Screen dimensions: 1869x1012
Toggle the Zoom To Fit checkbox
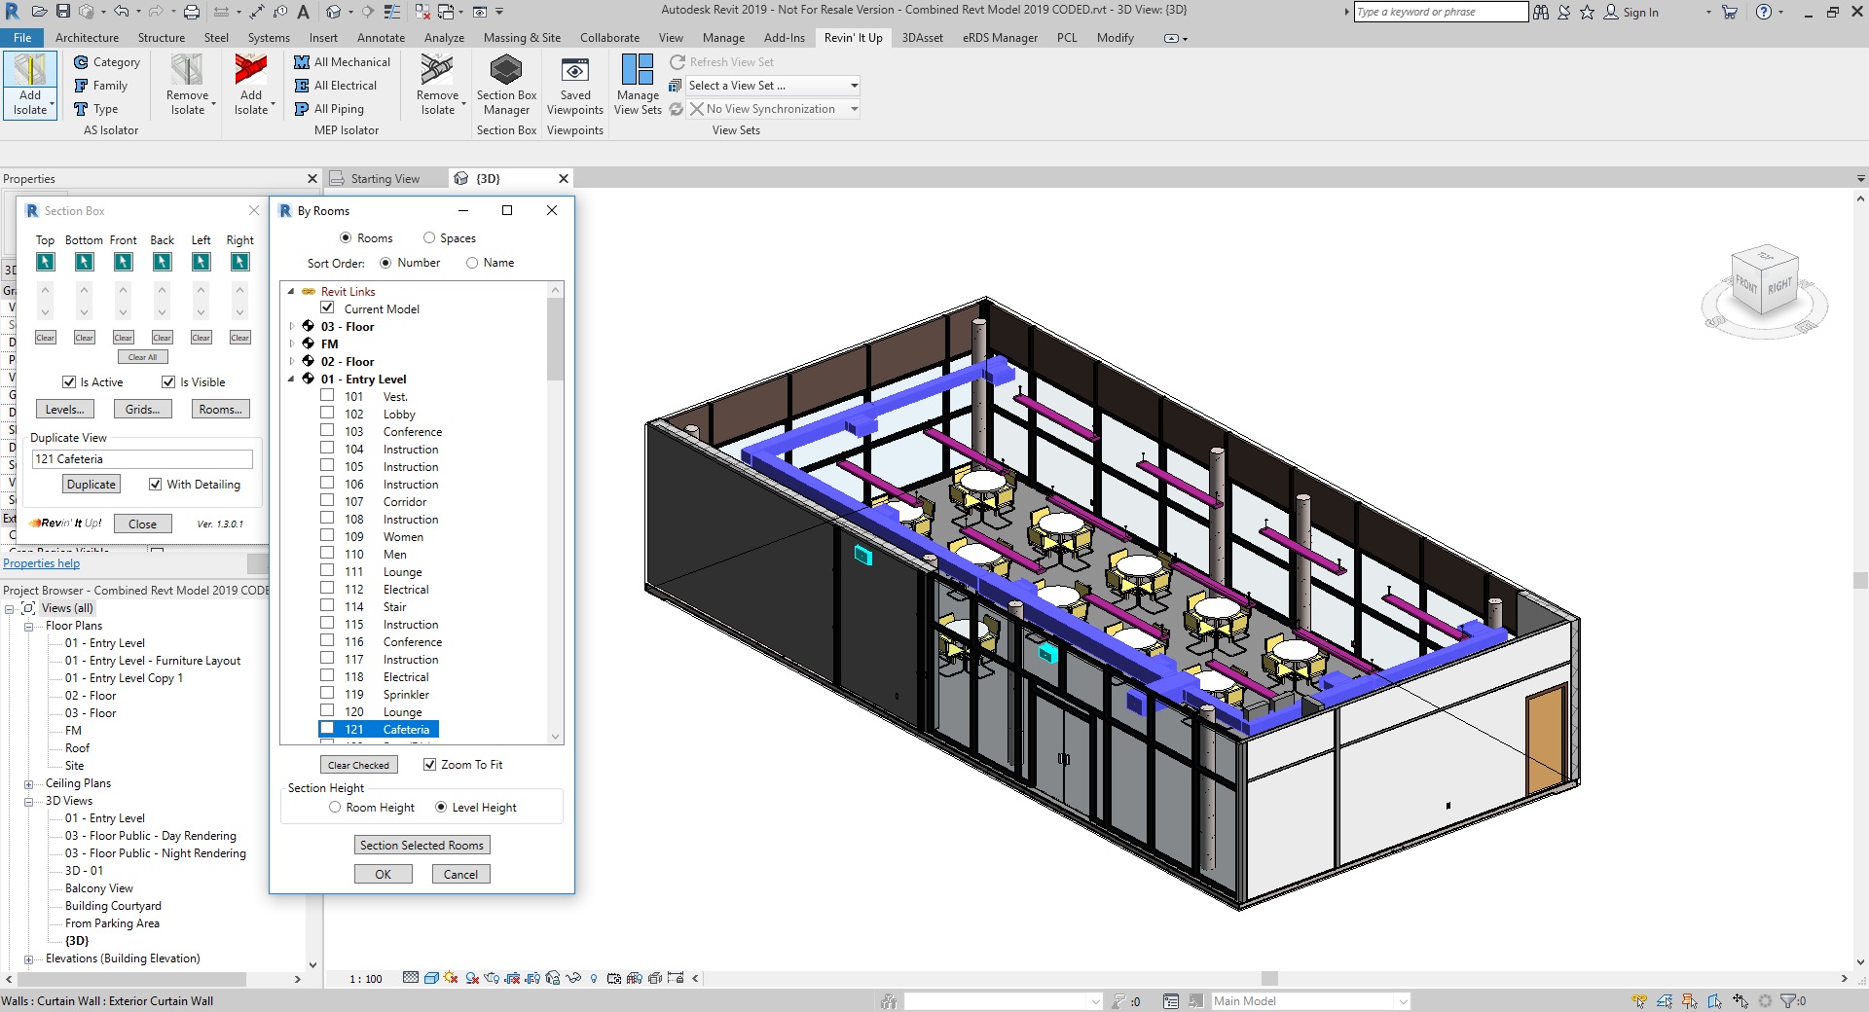429,765
